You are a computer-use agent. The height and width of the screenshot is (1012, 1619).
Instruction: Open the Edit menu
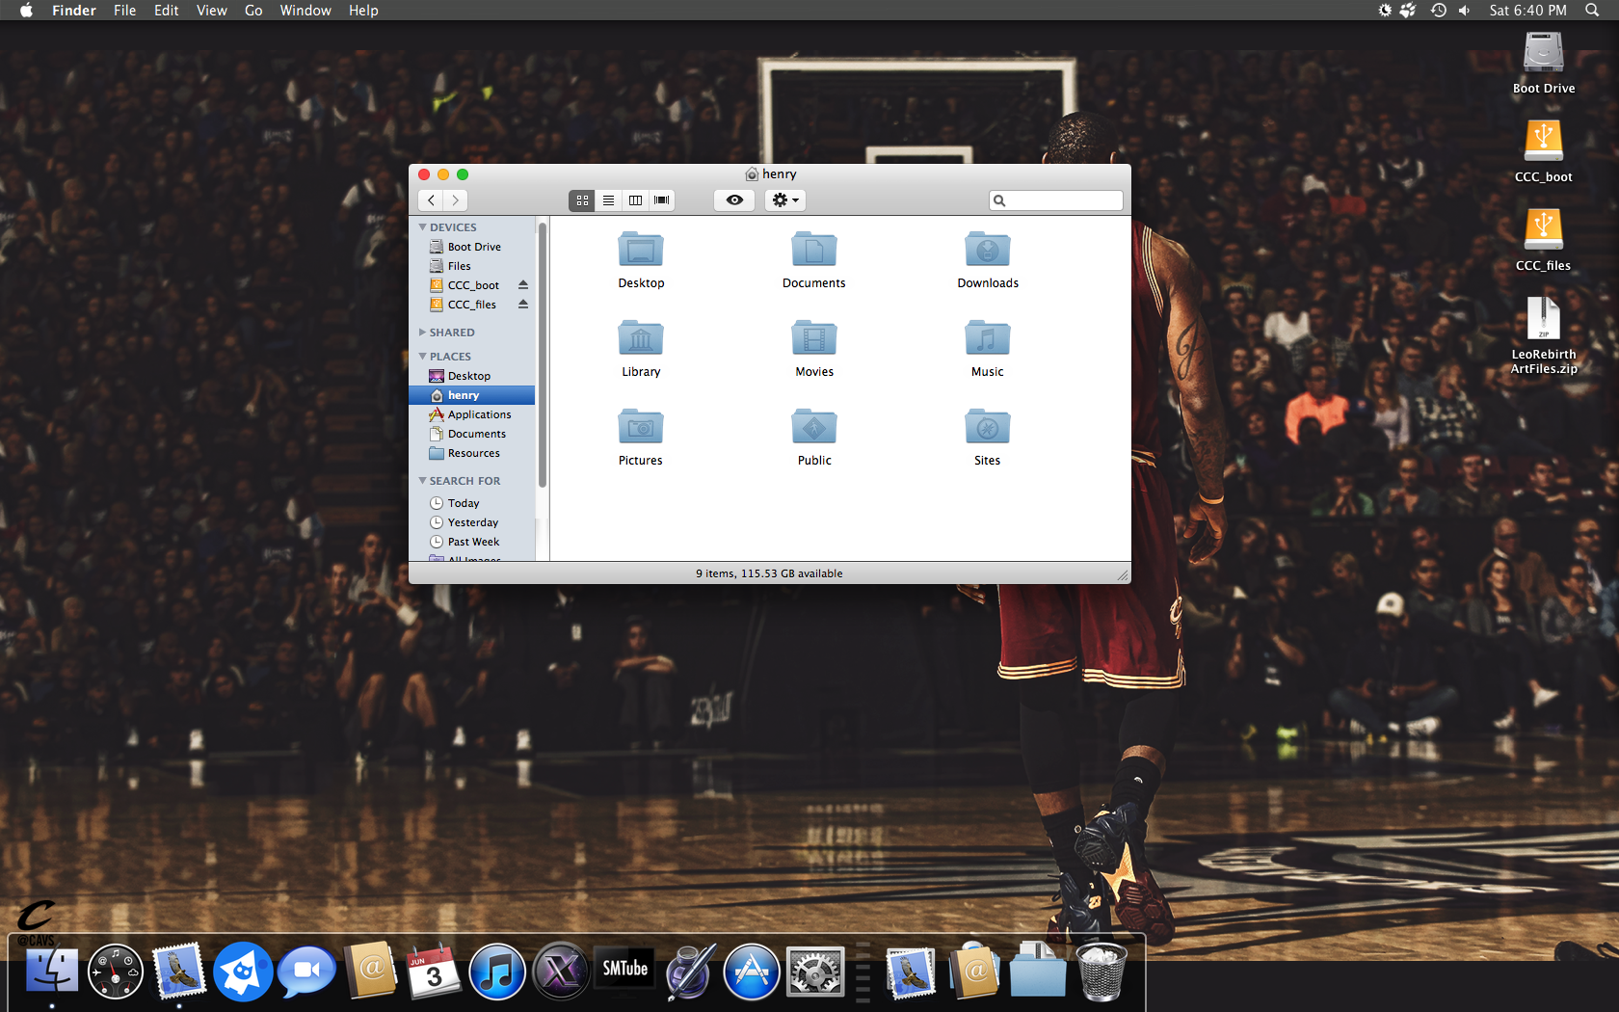click(166, 10)
